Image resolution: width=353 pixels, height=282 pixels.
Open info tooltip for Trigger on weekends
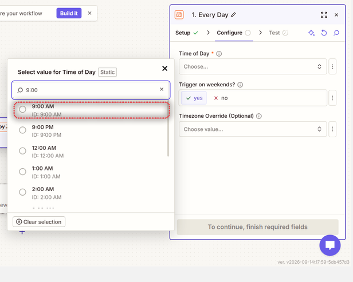click(x=240, y=85)
